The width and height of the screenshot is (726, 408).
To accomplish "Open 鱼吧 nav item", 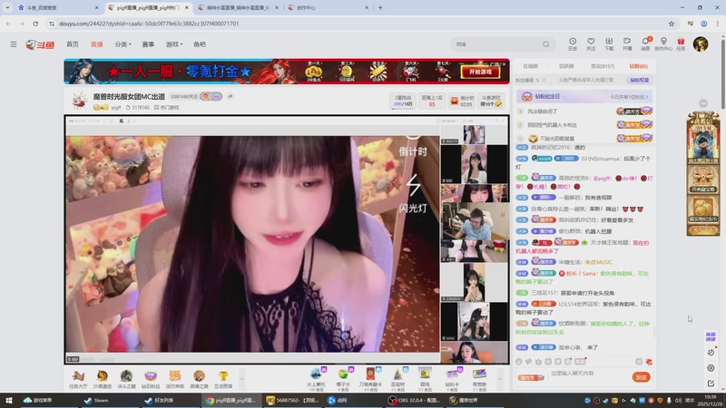I will click(200, 44).
